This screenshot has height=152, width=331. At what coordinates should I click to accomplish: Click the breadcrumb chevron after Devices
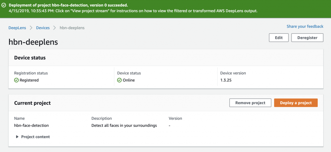click(x=55, y=28)
